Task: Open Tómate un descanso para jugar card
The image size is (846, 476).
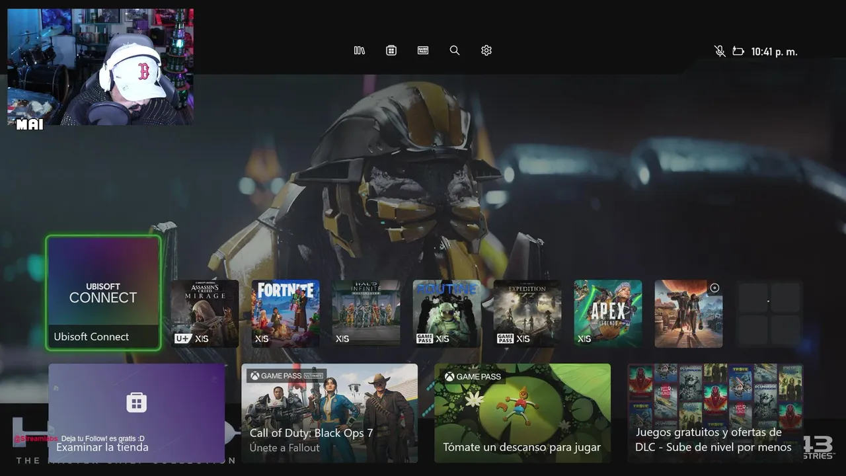Action: [522, 413]
